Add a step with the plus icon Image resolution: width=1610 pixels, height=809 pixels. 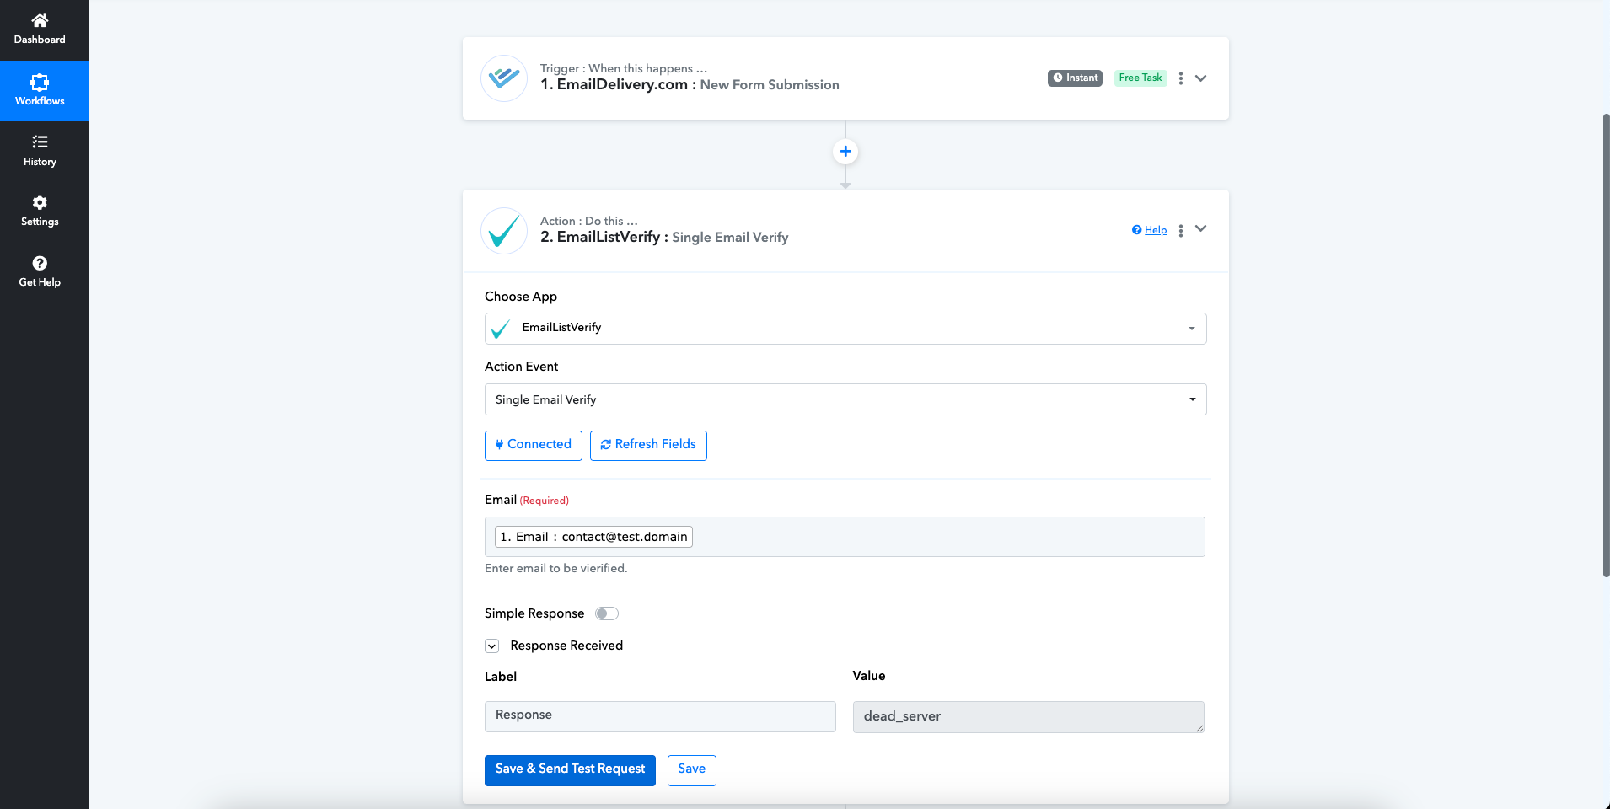pyautogui.click(x=845, y=152)
